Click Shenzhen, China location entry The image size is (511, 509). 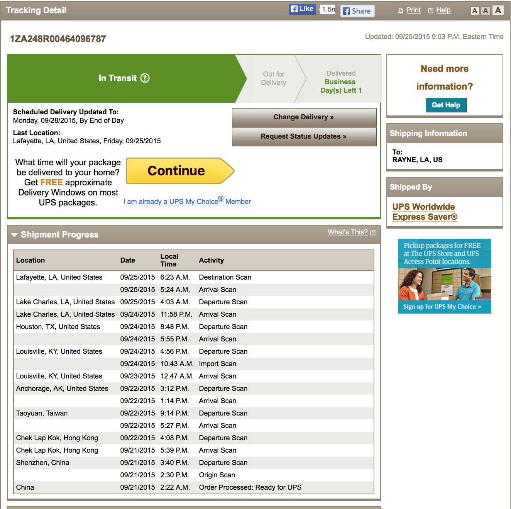(x=42, y=463)
